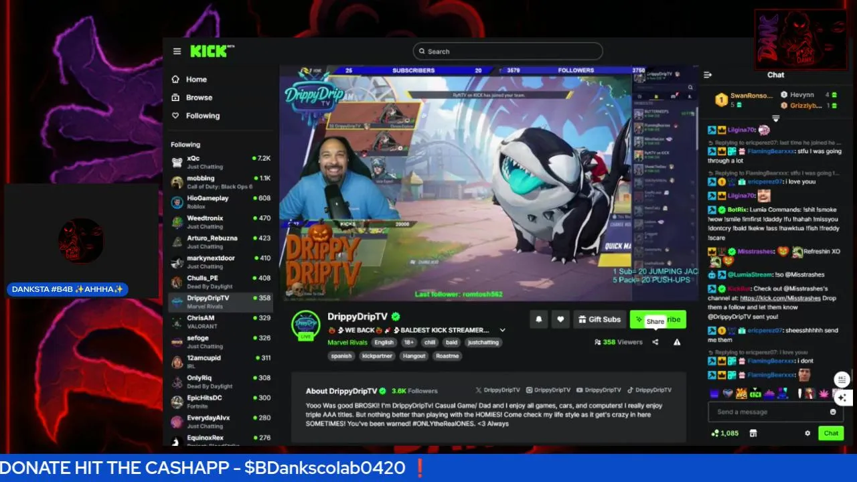
Task: Toggle the notification bell for DrippyDripTV
Action: [x=538, y=320]
